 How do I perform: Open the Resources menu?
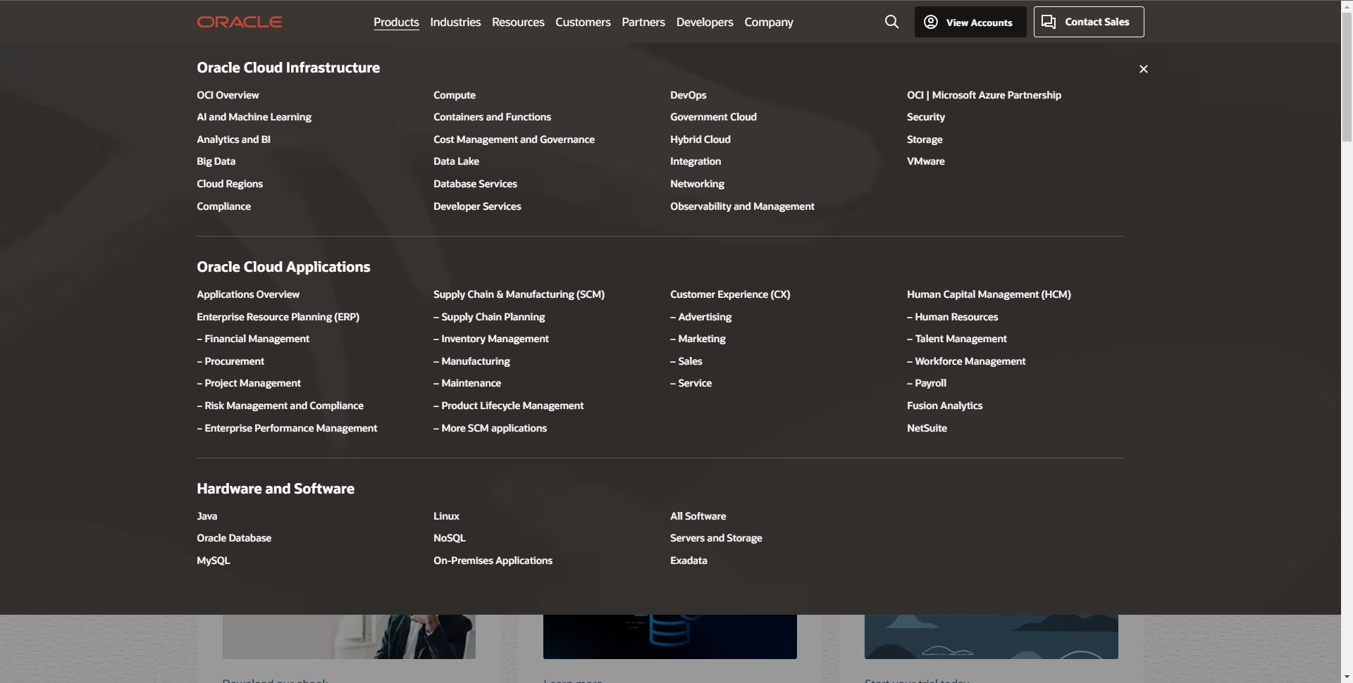coord(518,23)
